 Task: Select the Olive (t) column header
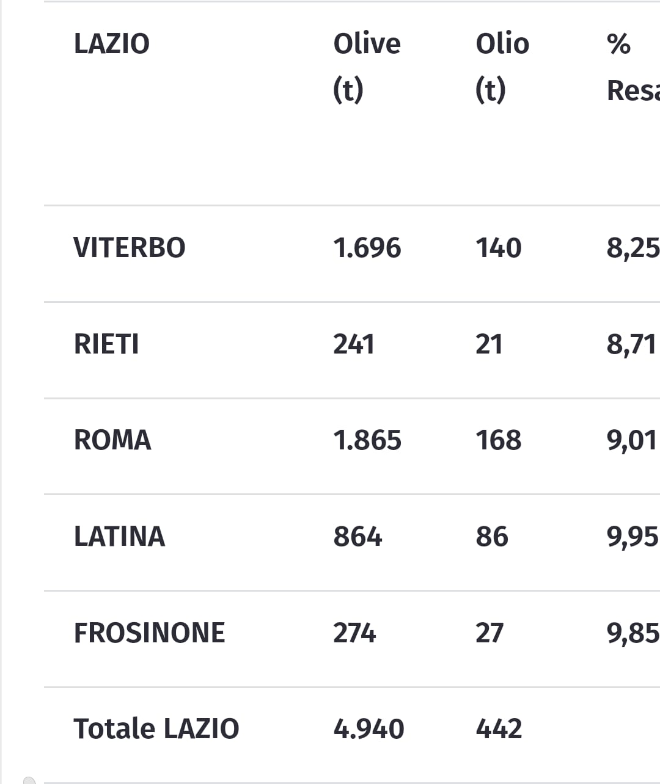[x=367, y=67]
